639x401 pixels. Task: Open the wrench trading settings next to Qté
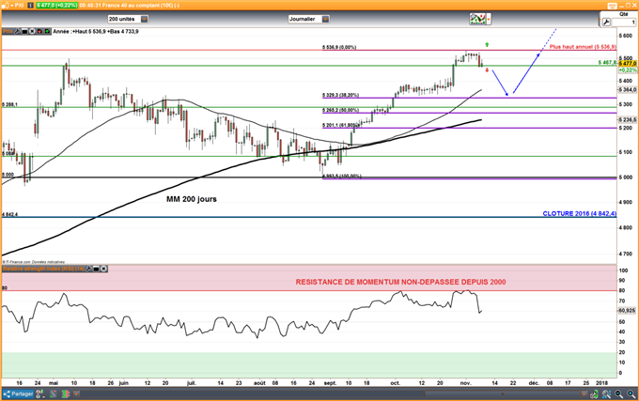(606, 23)
